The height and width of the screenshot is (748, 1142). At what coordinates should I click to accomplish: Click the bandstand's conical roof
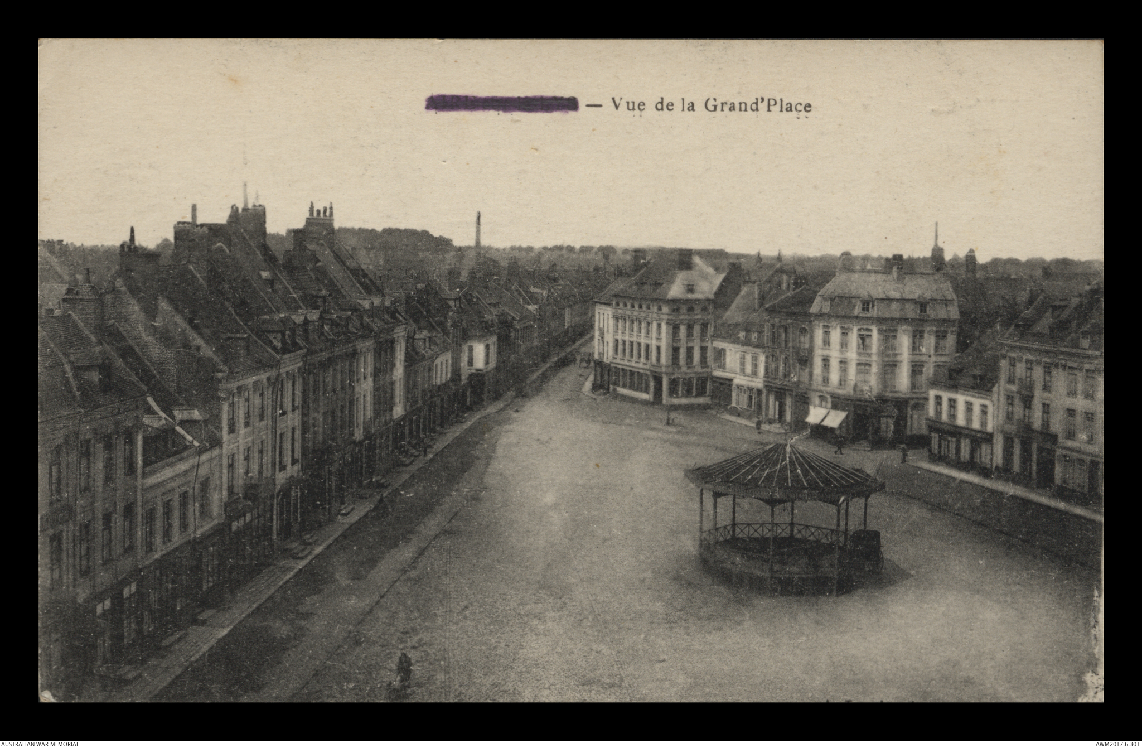785,469
